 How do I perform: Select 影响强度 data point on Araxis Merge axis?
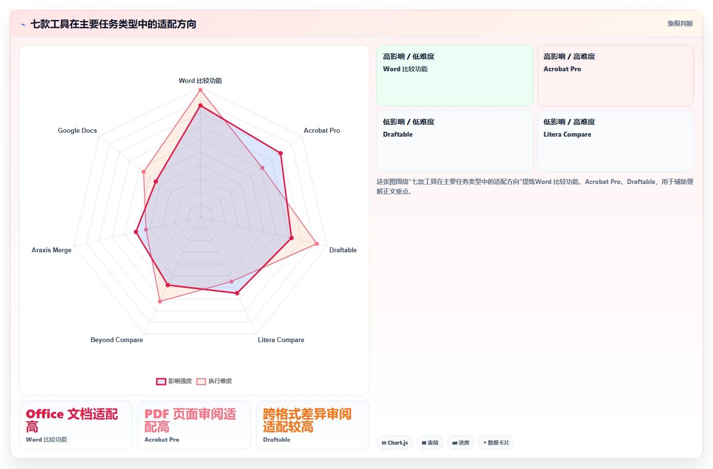point(136,232)
